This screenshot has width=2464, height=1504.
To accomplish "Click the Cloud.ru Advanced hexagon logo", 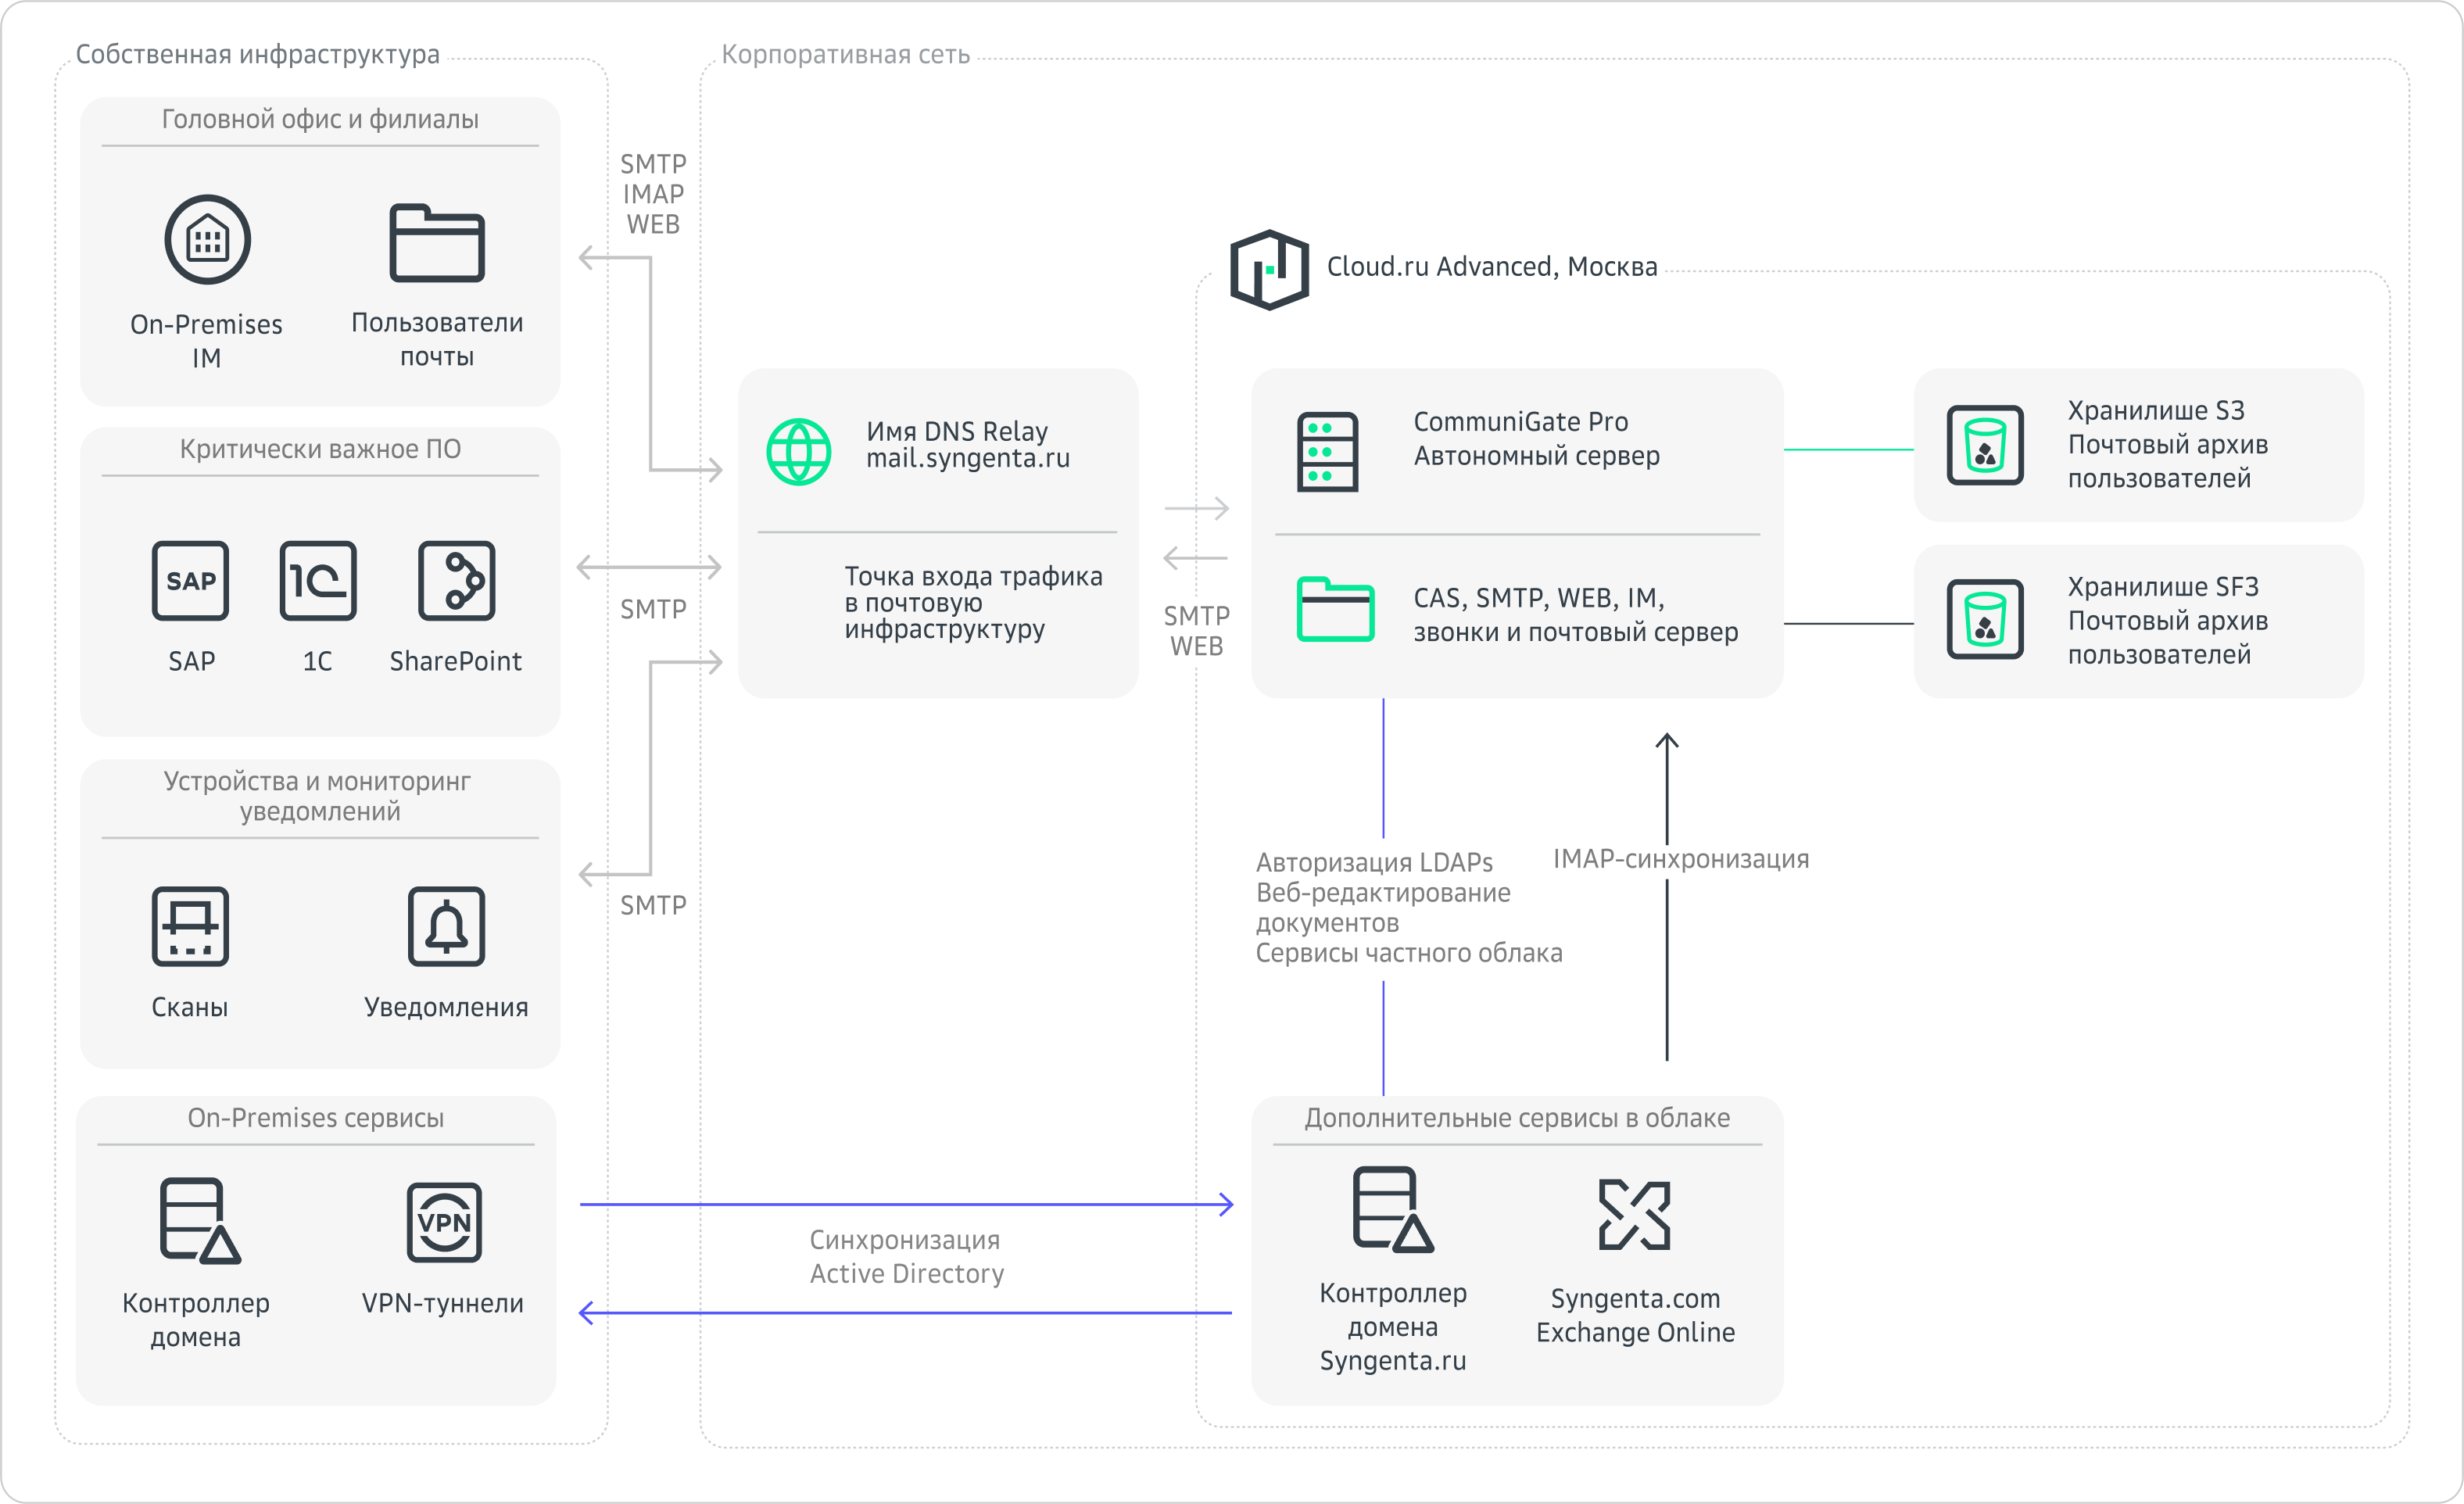I will (1269, 269).
